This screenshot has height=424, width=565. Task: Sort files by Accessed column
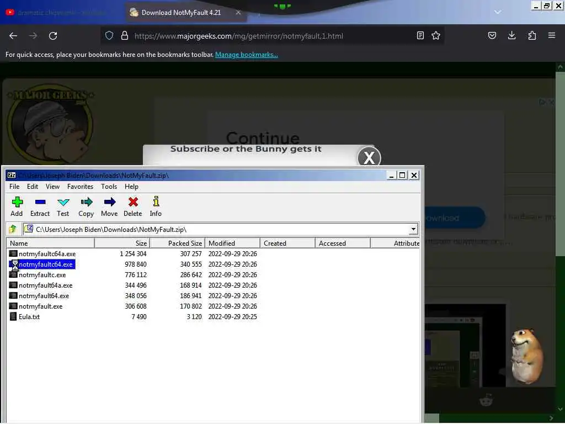pyautogui.click(x=343, y=243)
